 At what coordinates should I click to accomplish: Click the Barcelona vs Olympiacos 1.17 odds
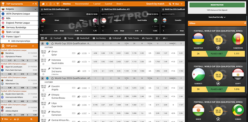point(7,60)
